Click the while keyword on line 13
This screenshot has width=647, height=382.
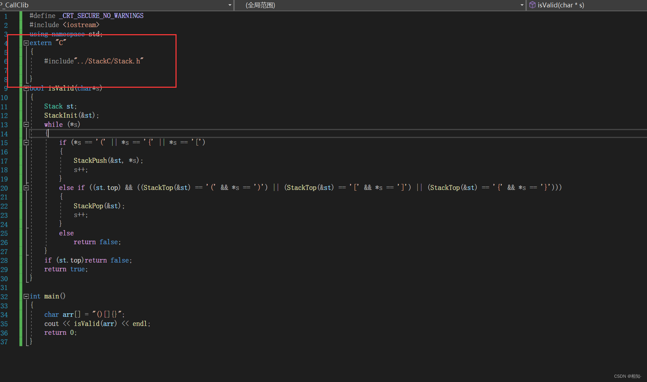tap(53, 124)
